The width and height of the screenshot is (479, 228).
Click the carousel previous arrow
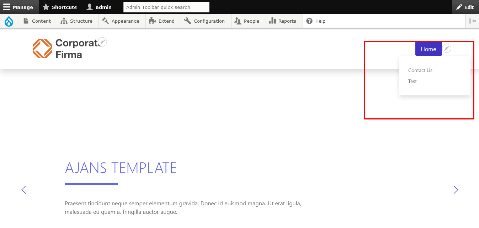(23, 190)
